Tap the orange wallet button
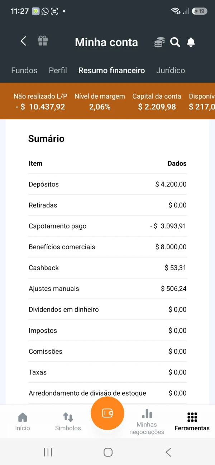Viewport: 215px width, 465px height. pos(107,413)
